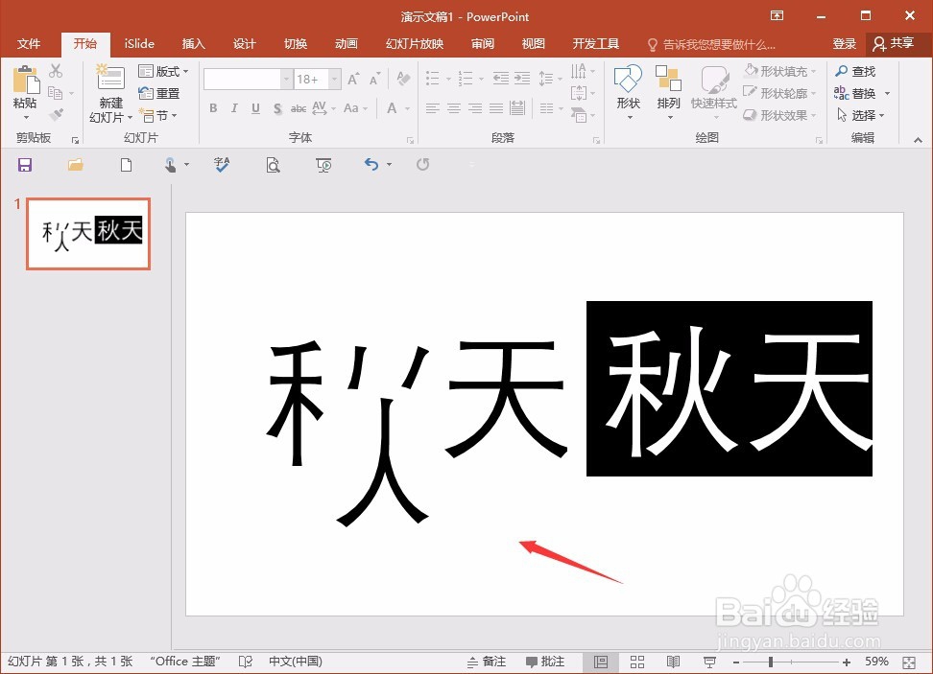Screen dimensions: 933x674
Task: Save the presentation via Quick Access toolbar
Action: pyautogui.click(x=25, y=164)
